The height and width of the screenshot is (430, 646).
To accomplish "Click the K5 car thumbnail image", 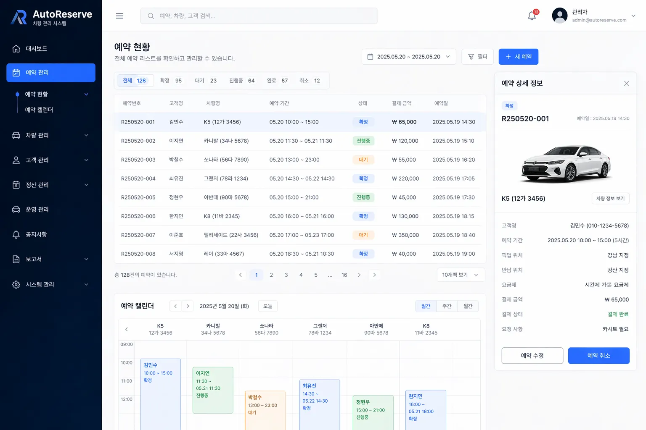I will [x=566, y=163].
